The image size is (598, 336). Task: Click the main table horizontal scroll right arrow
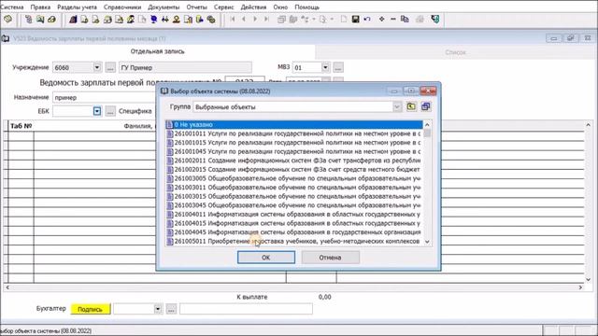pyautogui.click(x=580, y=287)
